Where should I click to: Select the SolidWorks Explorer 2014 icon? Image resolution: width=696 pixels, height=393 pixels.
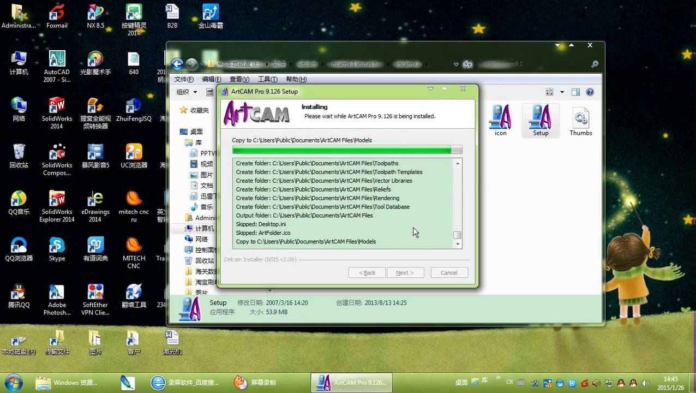tap(57, 206)
